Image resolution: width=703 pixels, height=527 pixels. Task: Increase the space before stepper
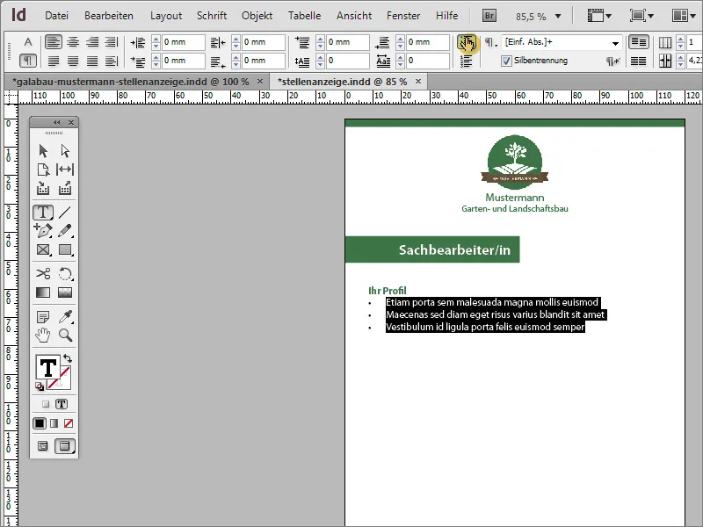pyautogui.click(x=320, y=40)
